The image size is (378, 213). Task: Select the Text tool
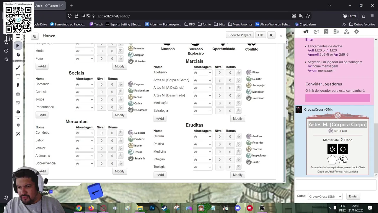pyautogui.click(x=18, y=77)
